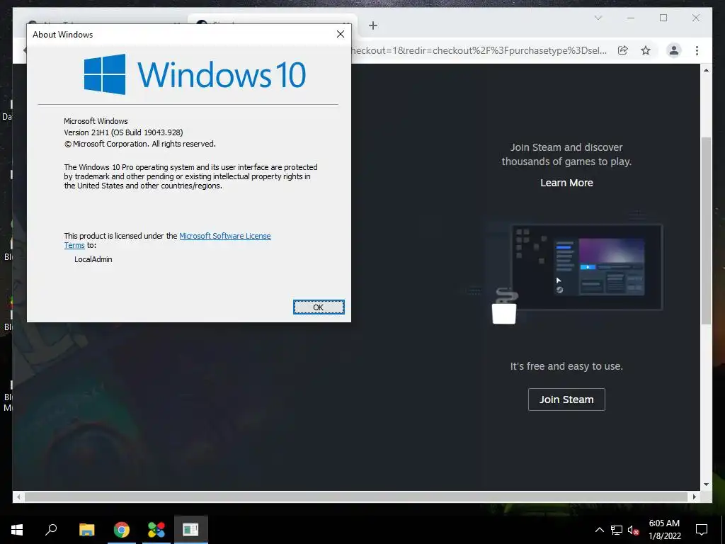Open Windows taskbar search

click(51, 529)
